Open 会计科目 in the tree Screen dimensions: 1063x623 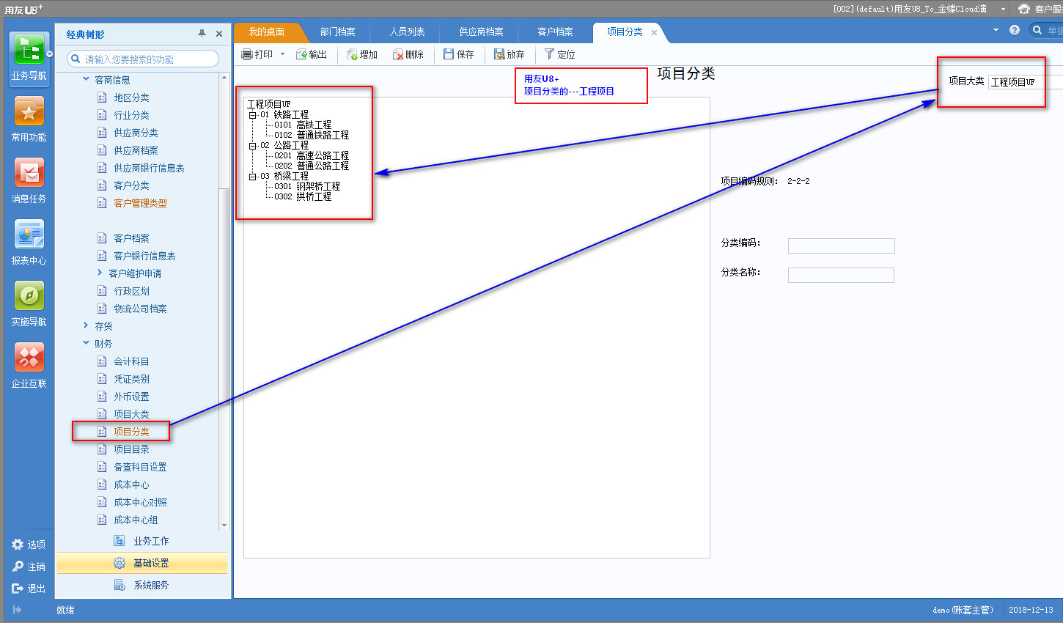coord(131,361)
